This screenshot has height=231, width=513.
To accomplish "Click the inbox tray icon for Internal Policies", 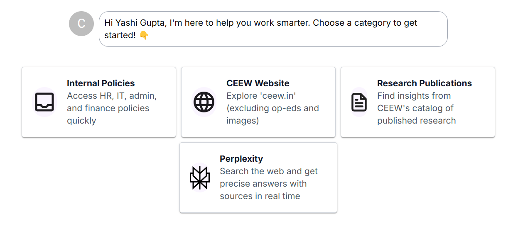I will tap(44, 102).
